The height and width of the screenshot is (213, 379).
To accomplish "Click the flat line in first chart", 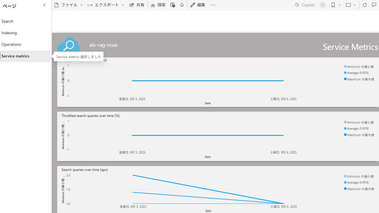I will click(x=208, y=81).
